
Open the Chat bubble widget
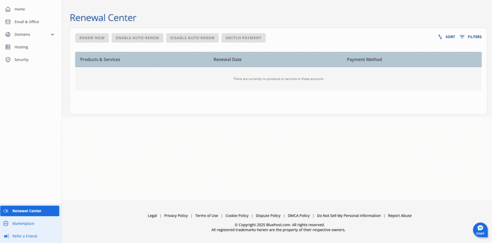coord(480,230)
